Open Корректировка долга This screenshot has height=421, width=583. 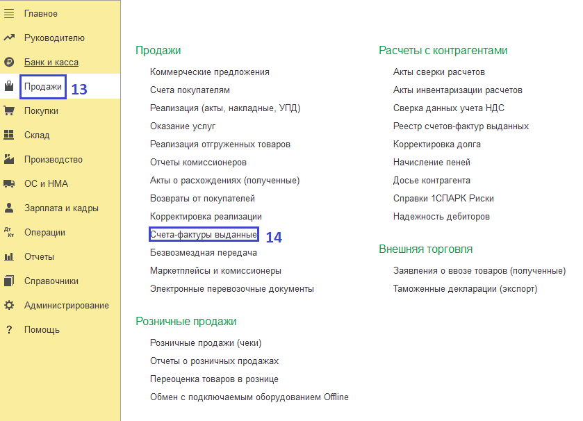coord(437,145)
